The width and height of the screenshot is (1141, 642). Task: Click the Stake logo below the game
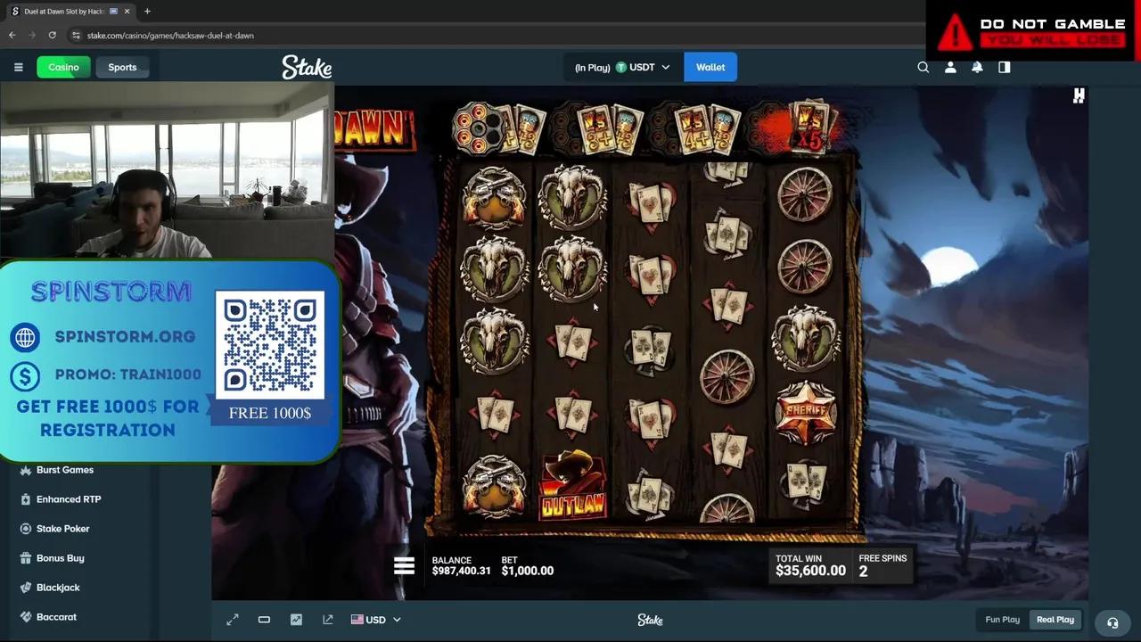click(650, 620)
